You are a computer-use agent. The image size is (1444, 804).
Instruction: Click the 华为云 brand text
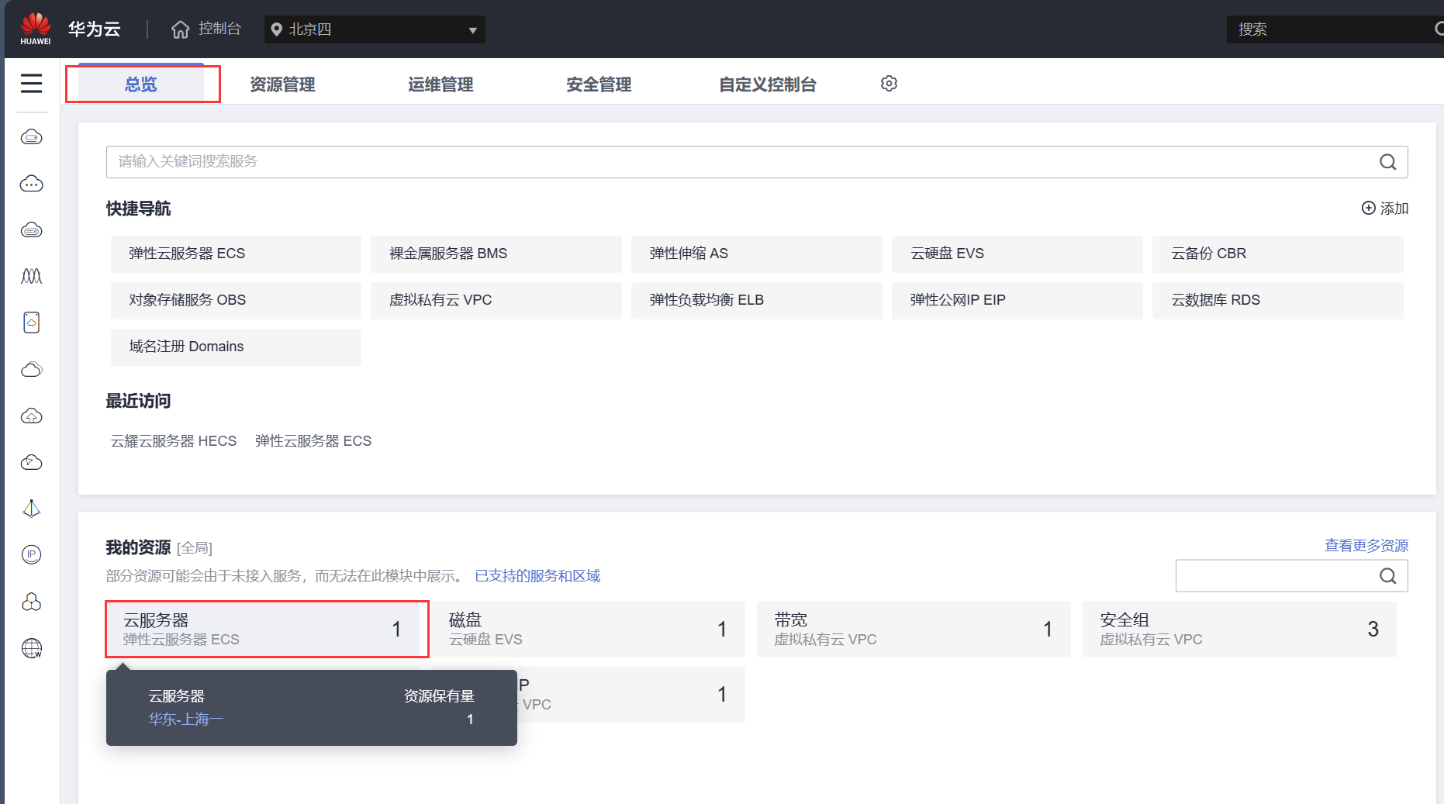(95, 29)
